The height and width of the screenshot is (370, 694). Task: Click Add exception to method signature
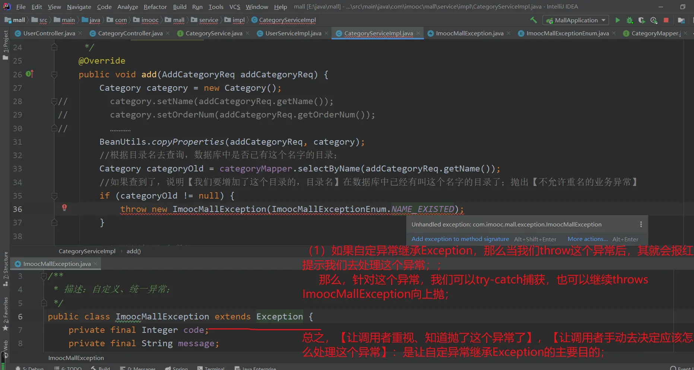[x=460, y=239]
